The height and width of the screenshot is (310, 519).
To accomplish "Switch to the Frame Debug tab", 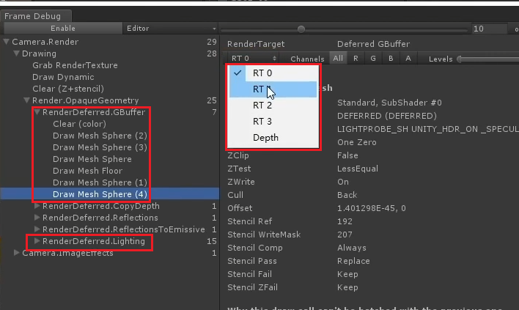I will (35, 15).
